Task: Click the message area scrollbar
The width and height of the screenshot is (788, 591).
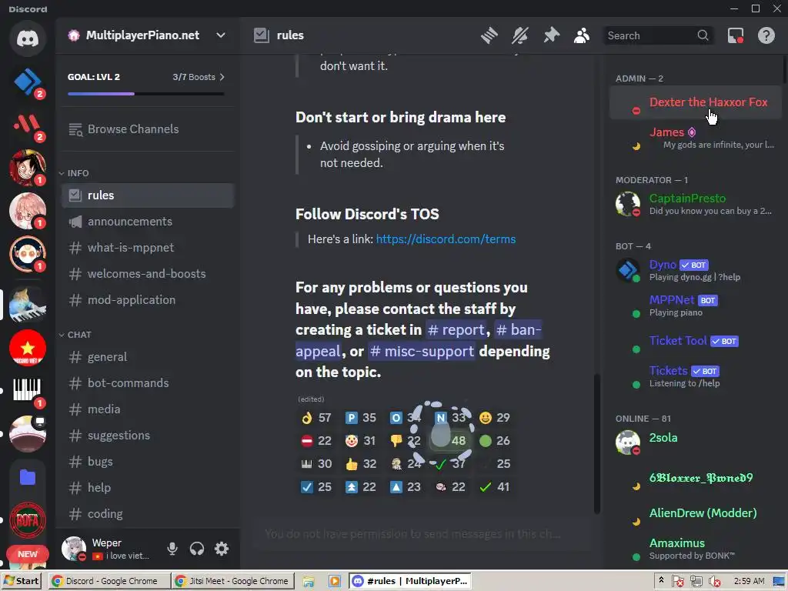Action: (597, 444)
